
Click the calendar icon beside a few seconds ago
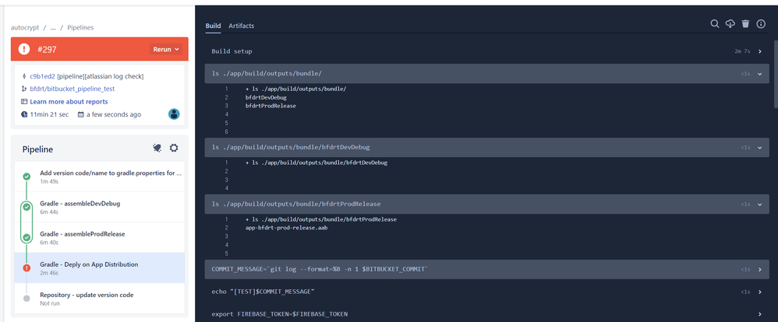tap(80, 114)
